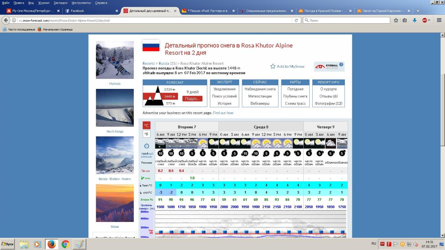
Task: Open the Mainalo resort thumbnail
Action: (x=115, y=60)
